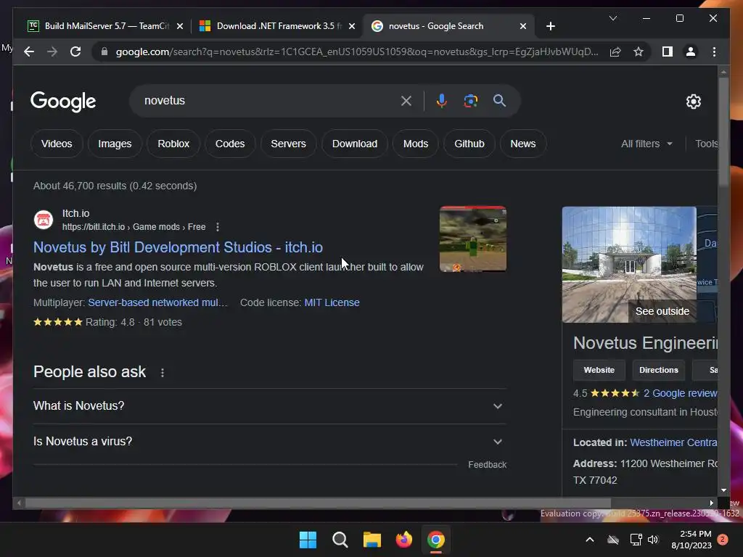Select the Download filter chip
743x557 pixels.
354,144
